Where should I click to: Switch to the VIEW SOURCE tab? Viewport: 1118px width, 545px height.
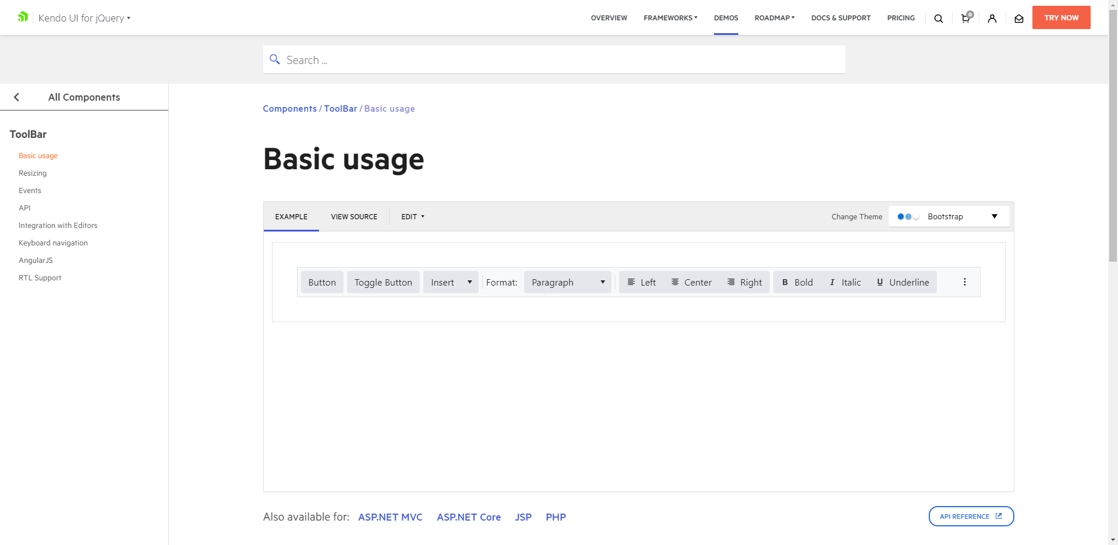[354, 216]
